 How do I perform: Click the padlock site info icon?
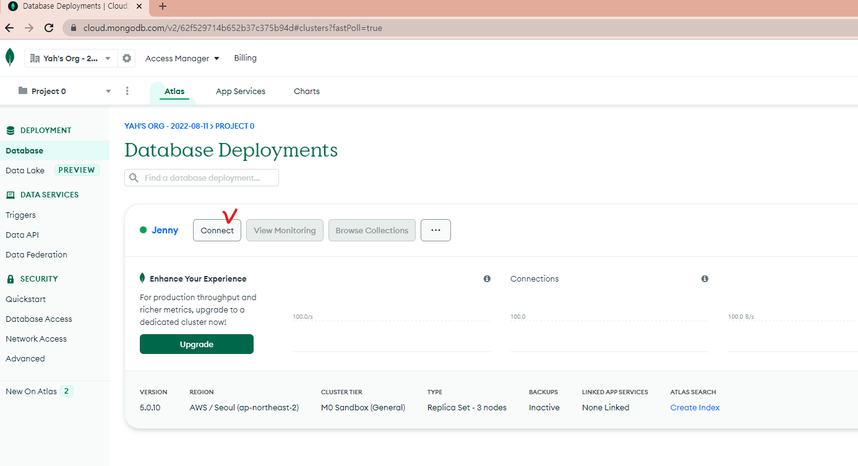pyautogui.click(x=73, y=28)
